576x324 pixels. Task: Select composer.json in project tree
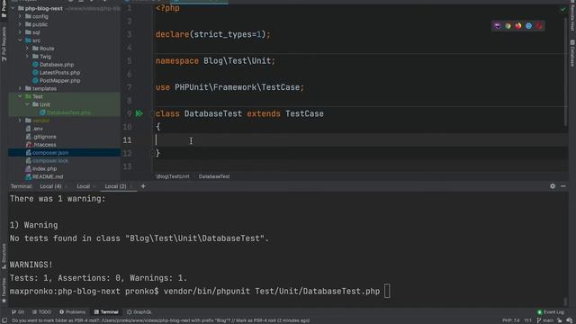tap(50, 152)
